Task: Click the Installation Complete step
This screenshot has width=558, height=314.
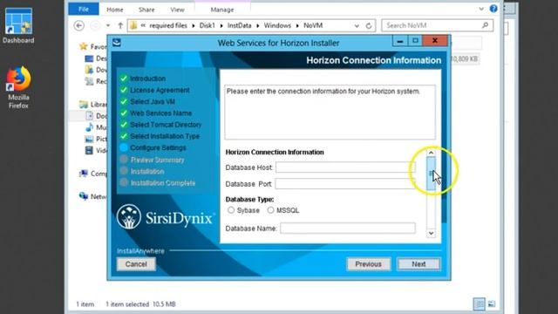Action: [163, 183]
